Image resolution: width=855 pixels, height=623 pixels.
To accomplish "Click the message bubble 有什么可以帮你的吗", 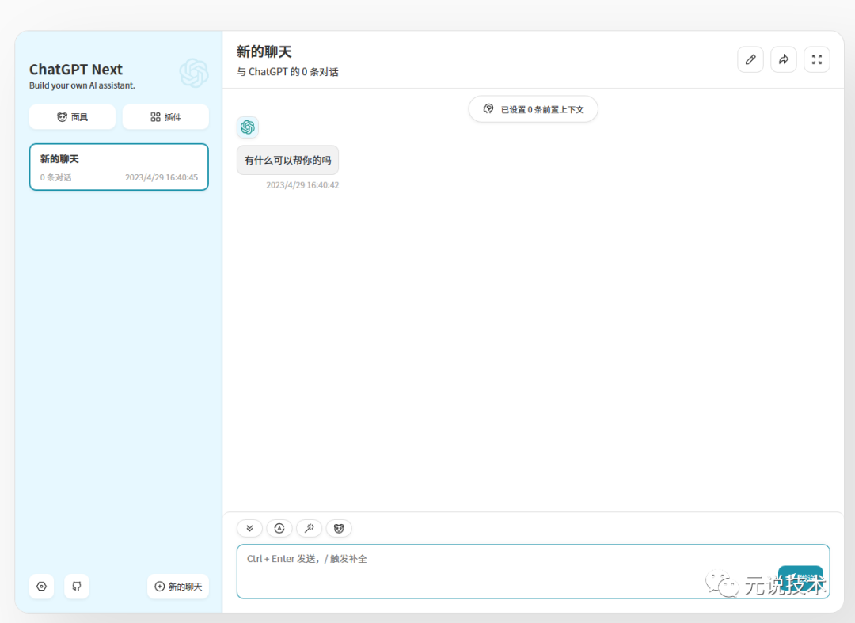I will (x=287, y=160).
